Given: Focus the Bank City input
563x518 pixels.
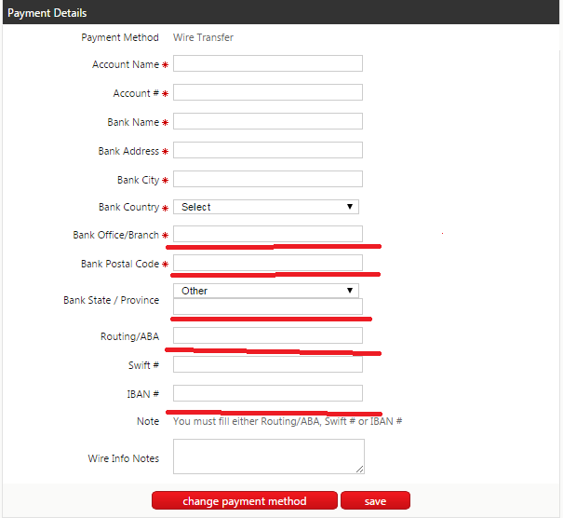Looking at the screenshot, I should click(267, 179).
